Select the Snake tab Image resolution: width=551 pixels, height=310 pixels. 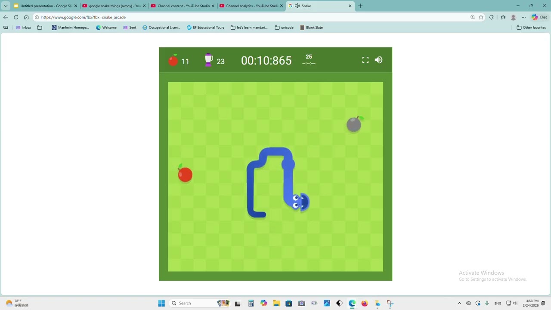coord(320,6)
